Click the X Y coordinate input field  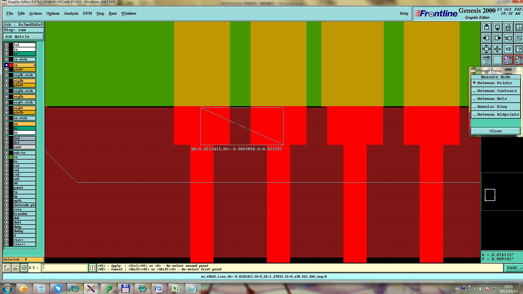(x=65, y=268)
